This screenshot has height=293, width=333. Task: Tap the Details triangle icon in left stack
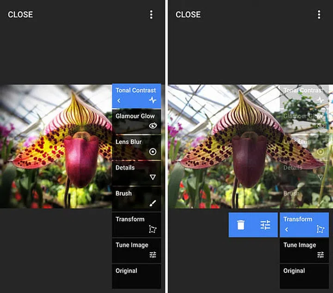(153, 177)
